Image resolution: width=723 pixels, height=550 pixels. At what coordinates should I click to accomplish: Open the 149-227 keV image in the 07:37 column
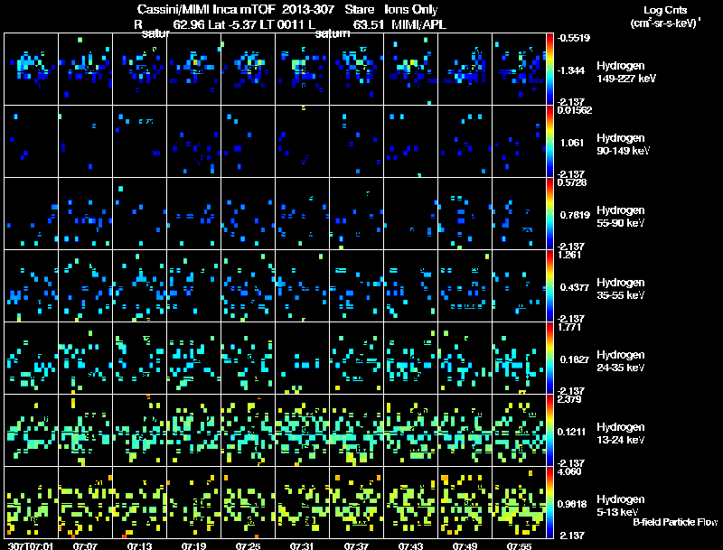[x=356, y=69]
